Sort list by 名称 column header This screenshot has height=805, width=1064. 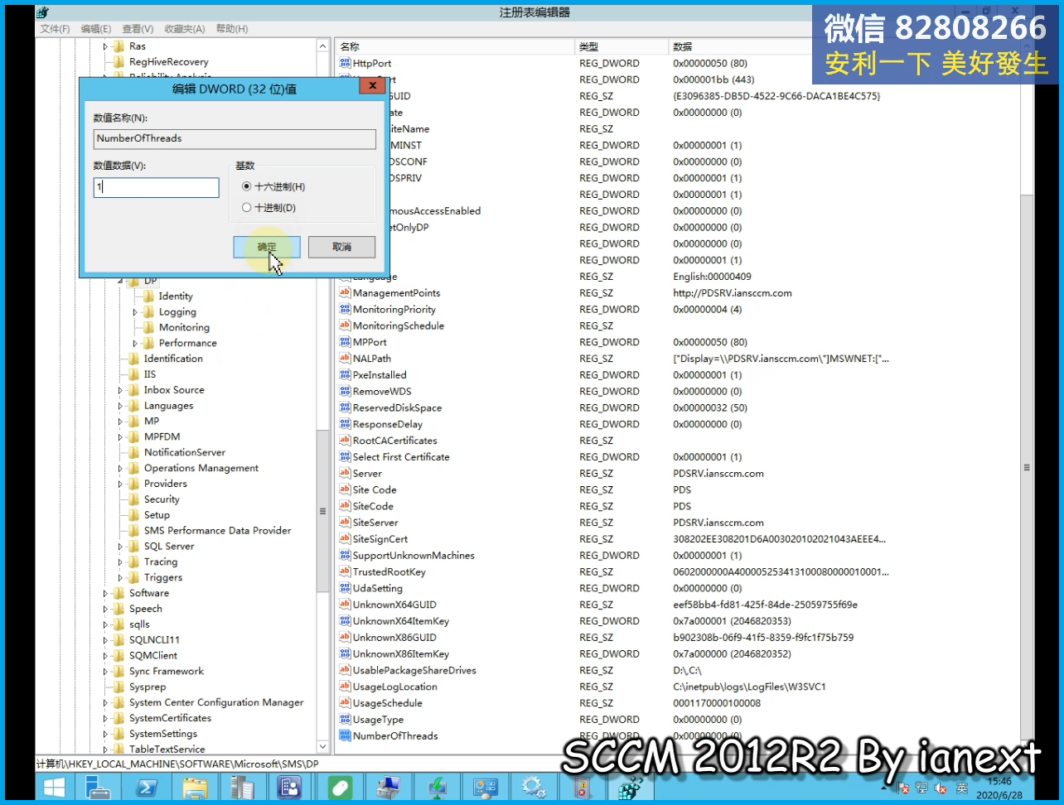click(x=455, y=46)
